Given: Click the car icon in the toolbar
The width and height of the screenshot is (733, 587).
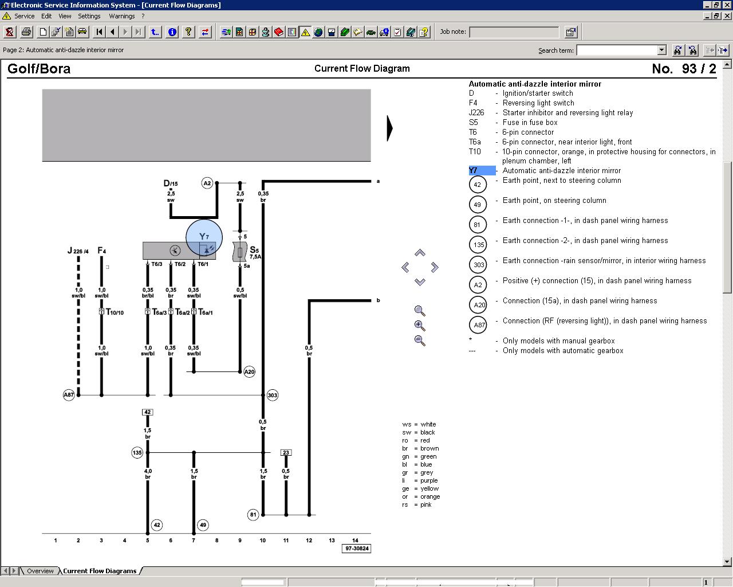Looking at the screenshot, I should 82,32.
